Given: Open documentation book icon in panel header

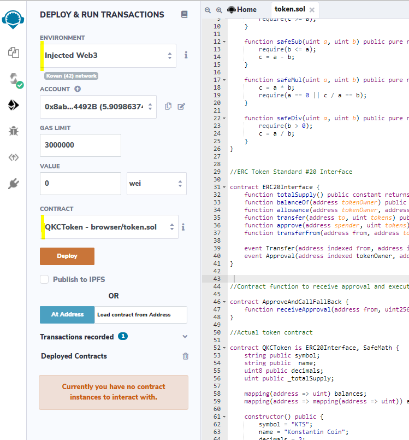Looking at the screenshot, I should tap(184, 14).
